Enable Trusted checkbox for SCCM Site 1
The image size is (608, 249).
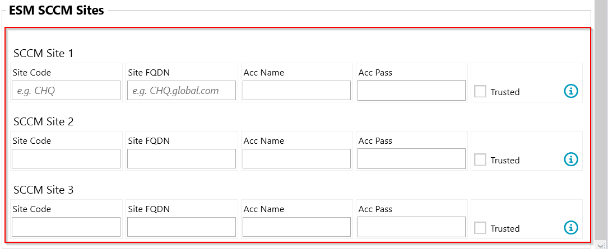point(480,92)
